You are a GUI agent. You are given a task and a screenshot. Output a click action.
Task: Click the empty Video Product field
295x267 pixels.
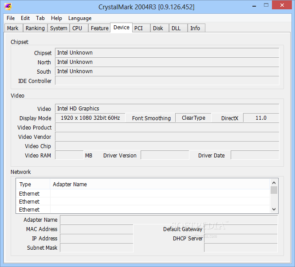[167, 127]
